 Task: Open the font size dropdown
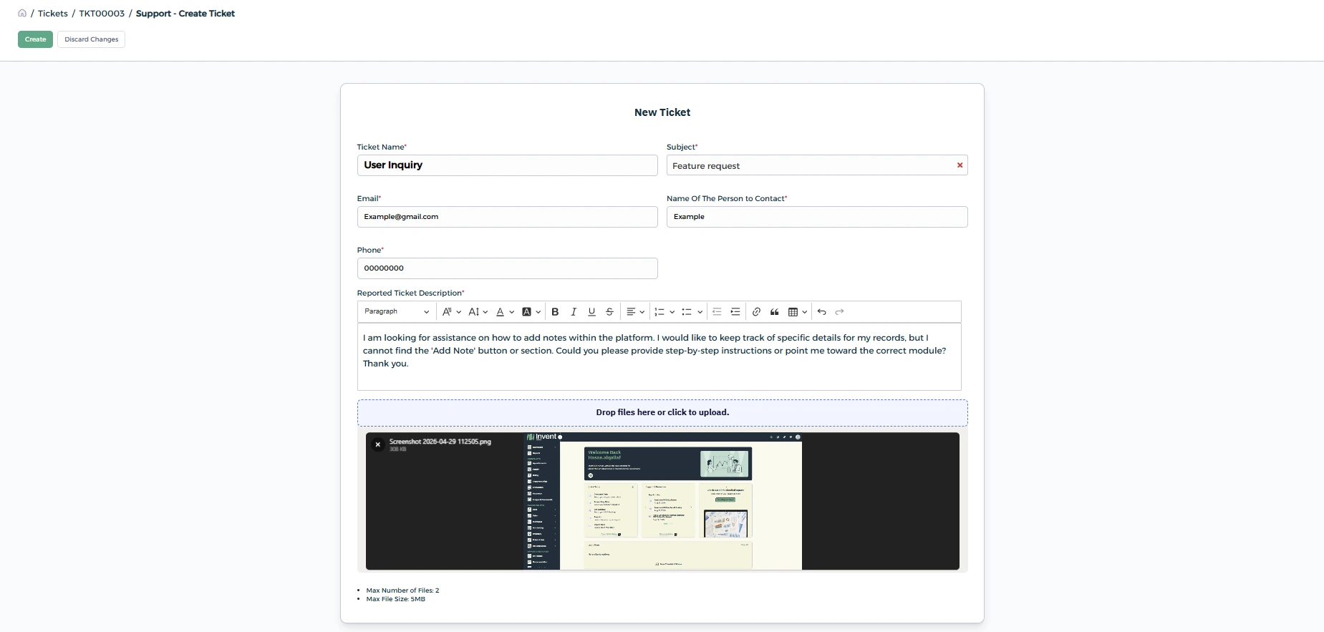coord(478,312)
